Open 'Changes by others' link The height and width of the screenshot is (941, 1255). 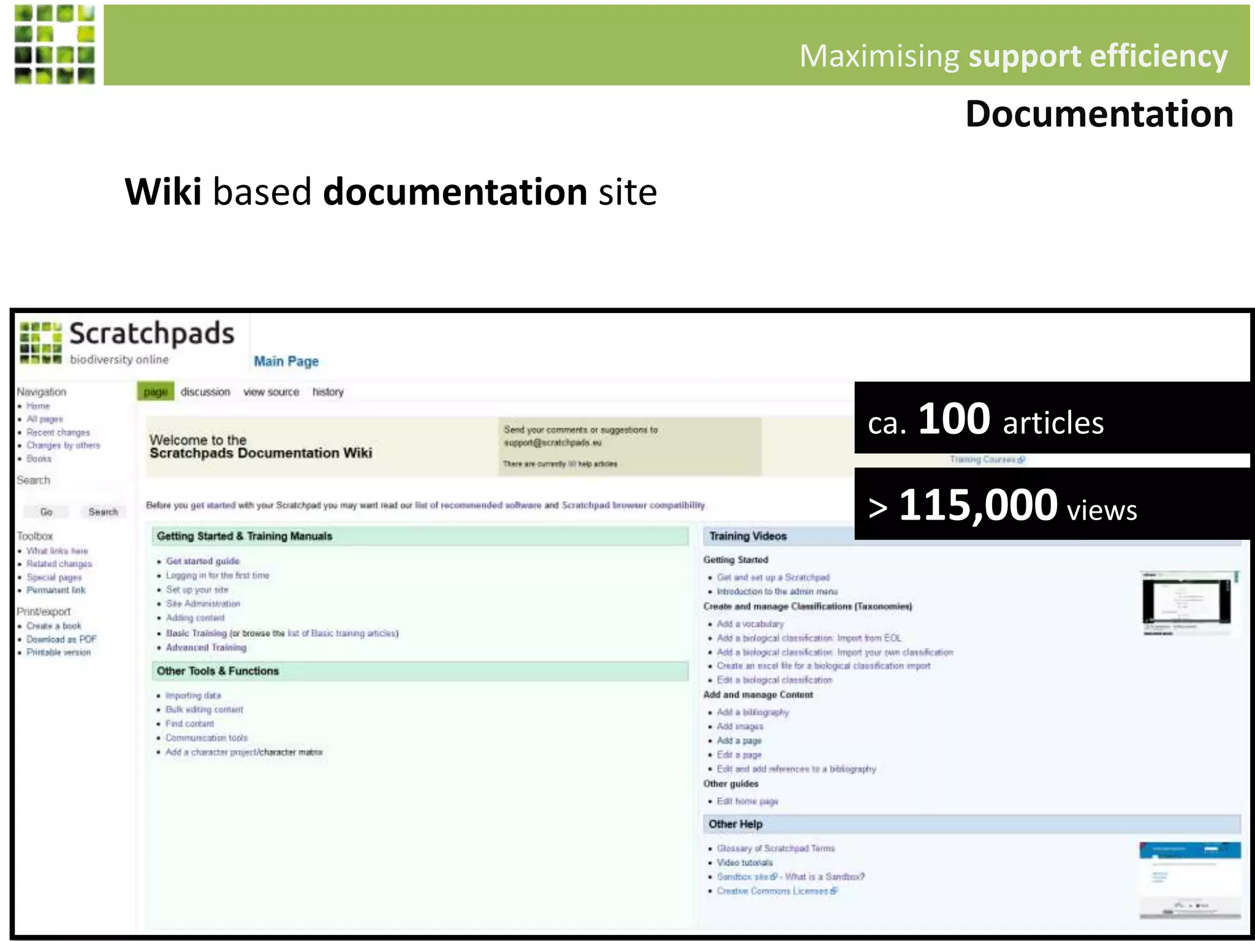[63, 445]
